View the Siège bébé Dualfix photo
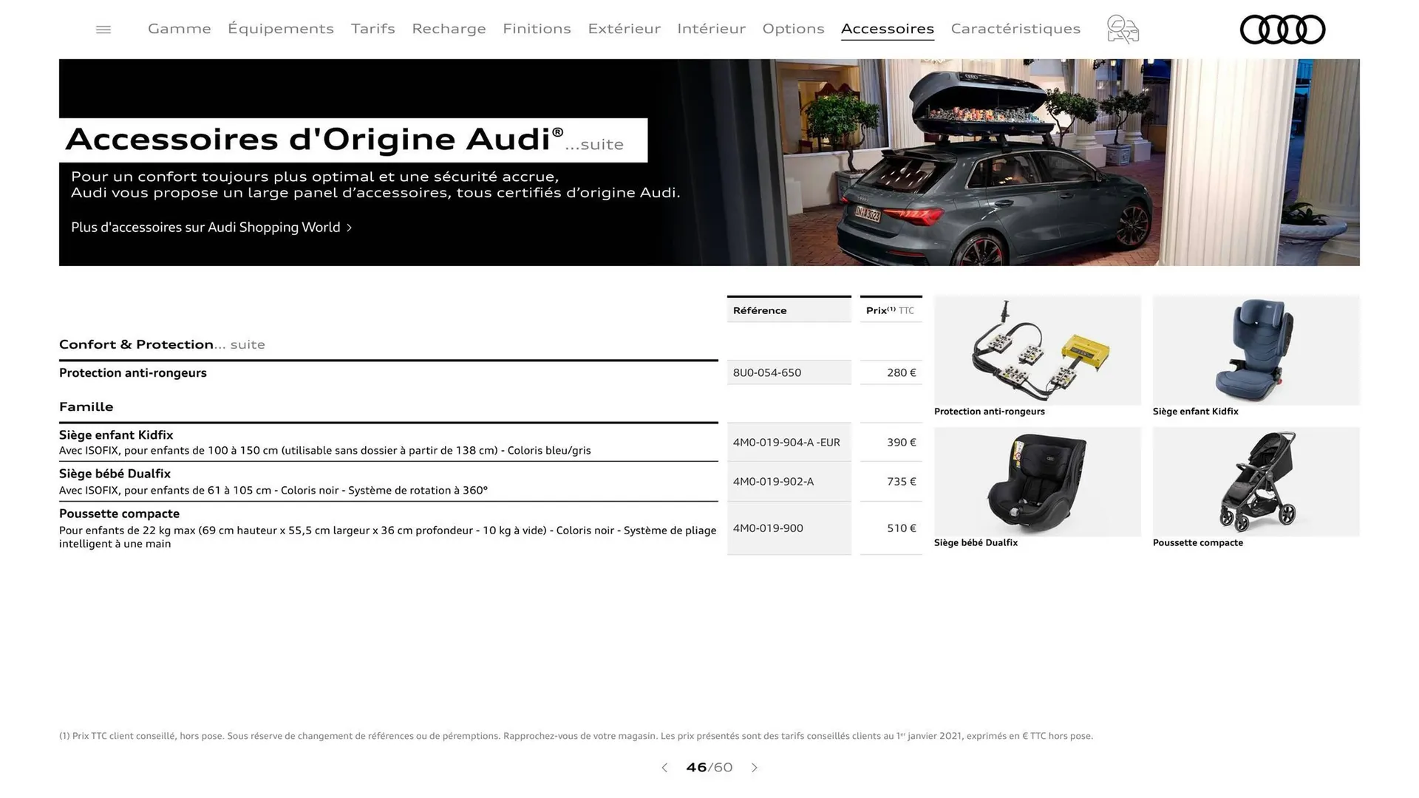 coord(1037,481)
